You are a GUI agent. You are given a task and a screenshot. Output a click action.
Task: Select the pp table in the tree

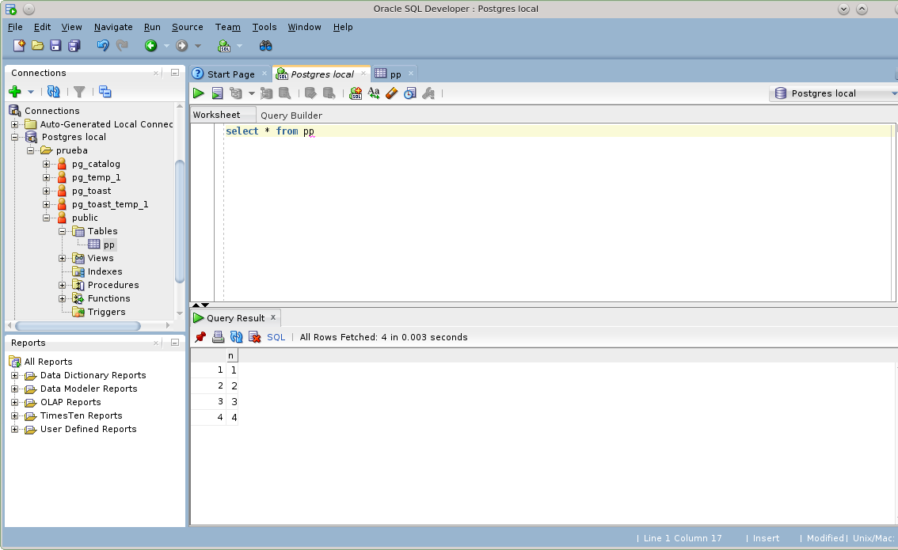[x=108, y=245]
